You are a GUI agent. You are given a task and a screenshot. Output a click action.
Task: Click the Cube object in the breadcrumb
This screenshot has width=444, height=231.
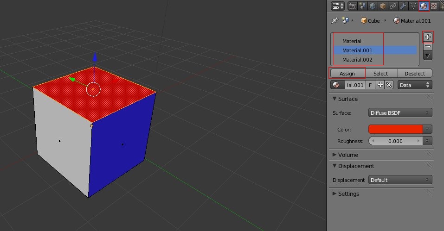370,21
